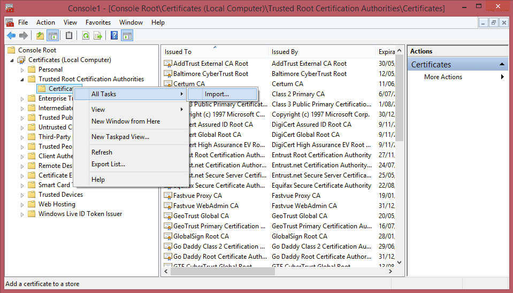Expand the Windows Live ID Token Issuer node
Image resolution: width=513 pixels, height=293 pixels.
click(22, 214)
